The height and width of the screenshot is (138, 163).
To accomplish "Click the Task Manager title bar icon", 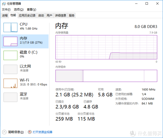I will coord(4,4).
